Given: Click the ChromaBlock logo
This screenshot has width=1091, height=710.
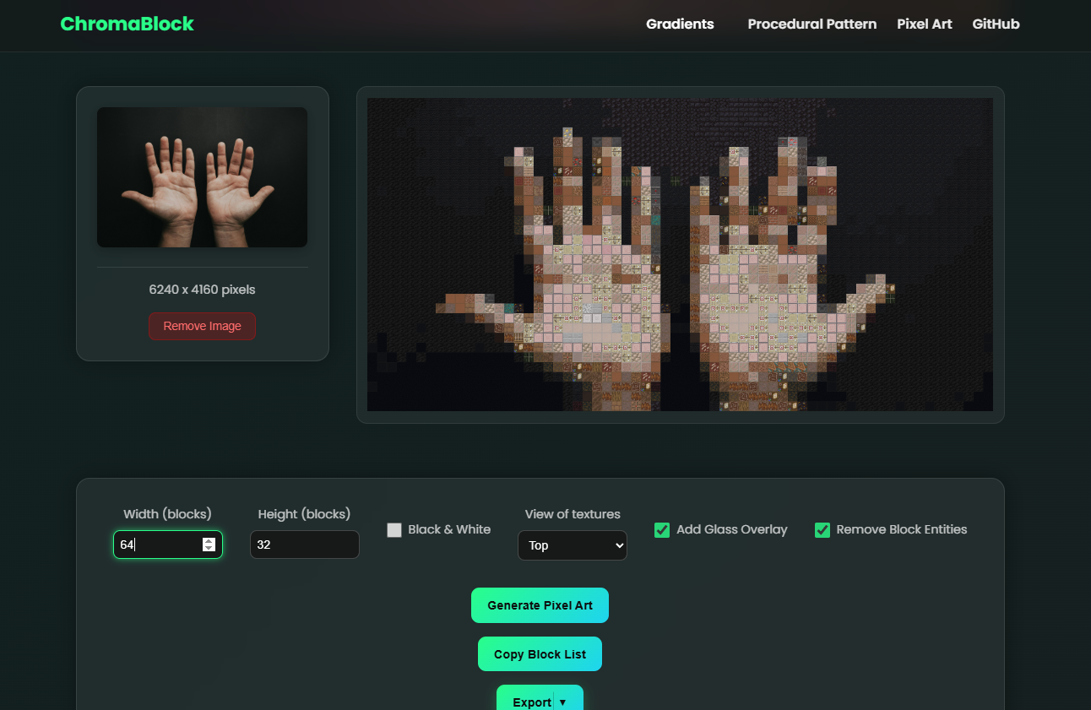Looking at the screenshot, I should 127,24.
